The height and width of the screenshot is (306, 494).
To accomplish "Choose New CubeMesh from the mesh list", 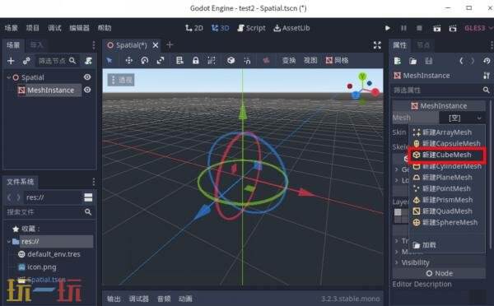I will pos(447,155).
